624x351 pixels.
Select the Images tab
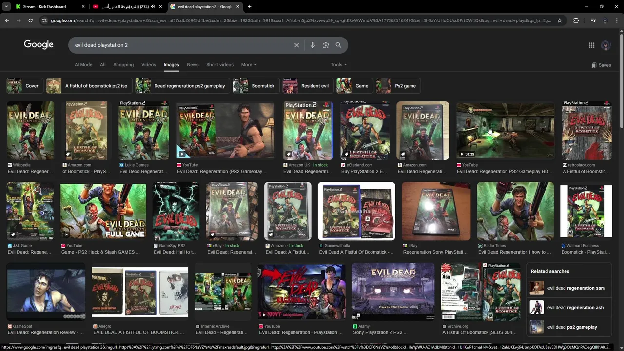[x=171, y=65]
